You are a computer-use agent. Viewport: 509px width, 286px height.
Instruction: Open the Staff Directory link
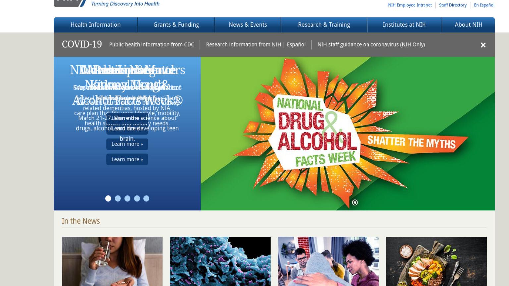453,5
